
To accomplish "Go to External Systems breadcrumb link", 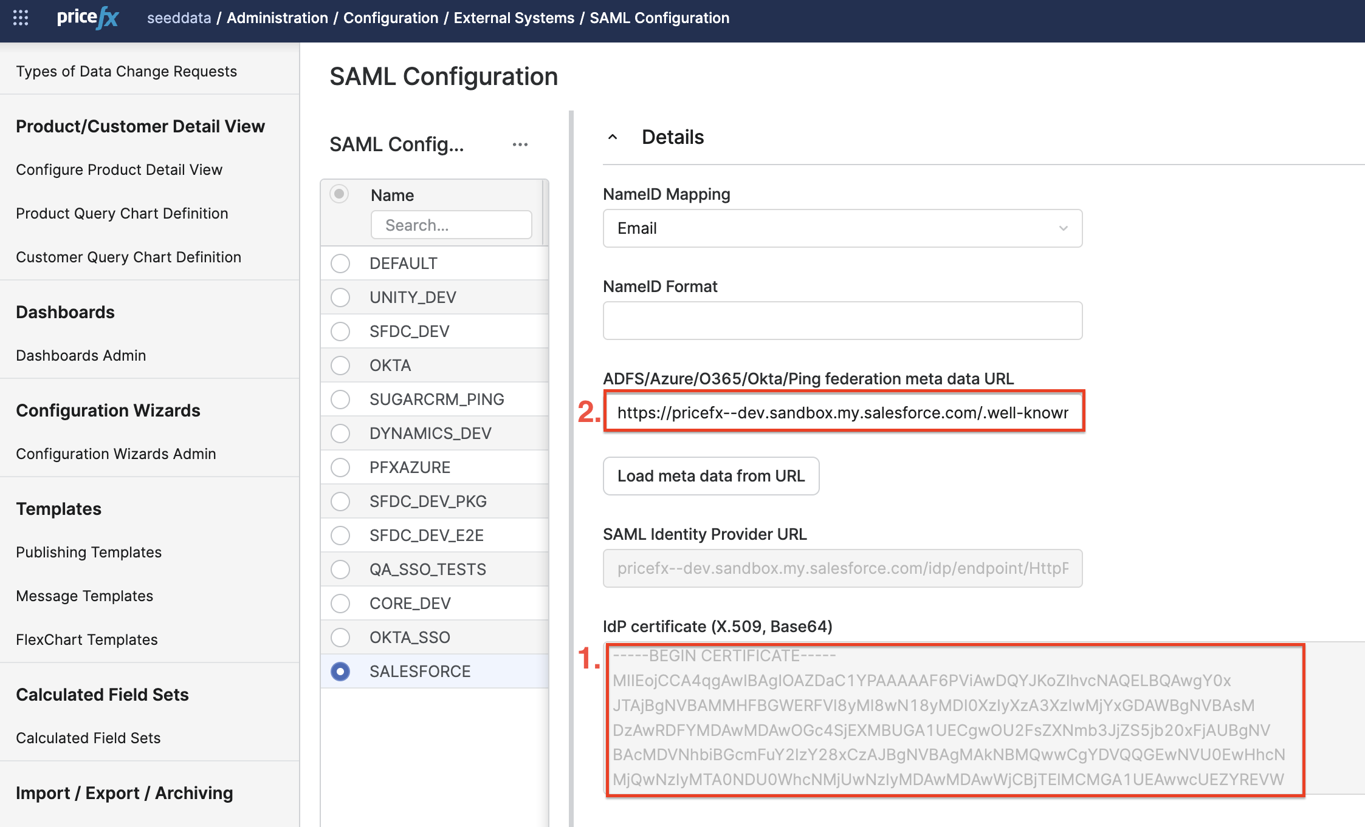I will click(x=514, y=18).
